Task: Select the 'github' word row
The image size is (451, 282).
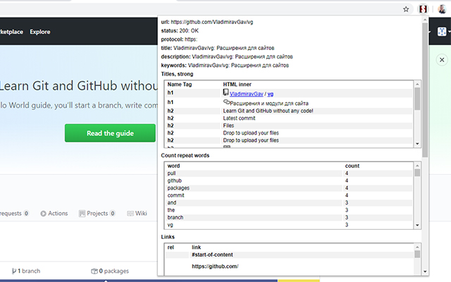Action: pyautogui.click(x=289, y=180)
